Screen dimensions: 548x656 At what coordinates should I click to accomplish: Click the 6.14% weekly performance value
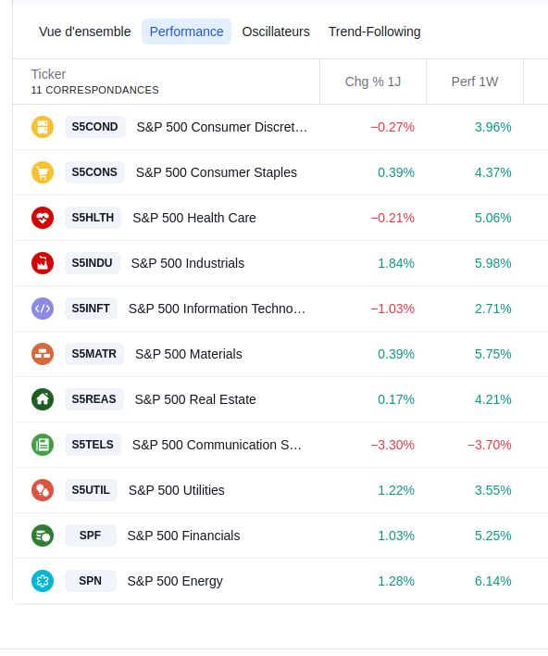tap(492, 581)
